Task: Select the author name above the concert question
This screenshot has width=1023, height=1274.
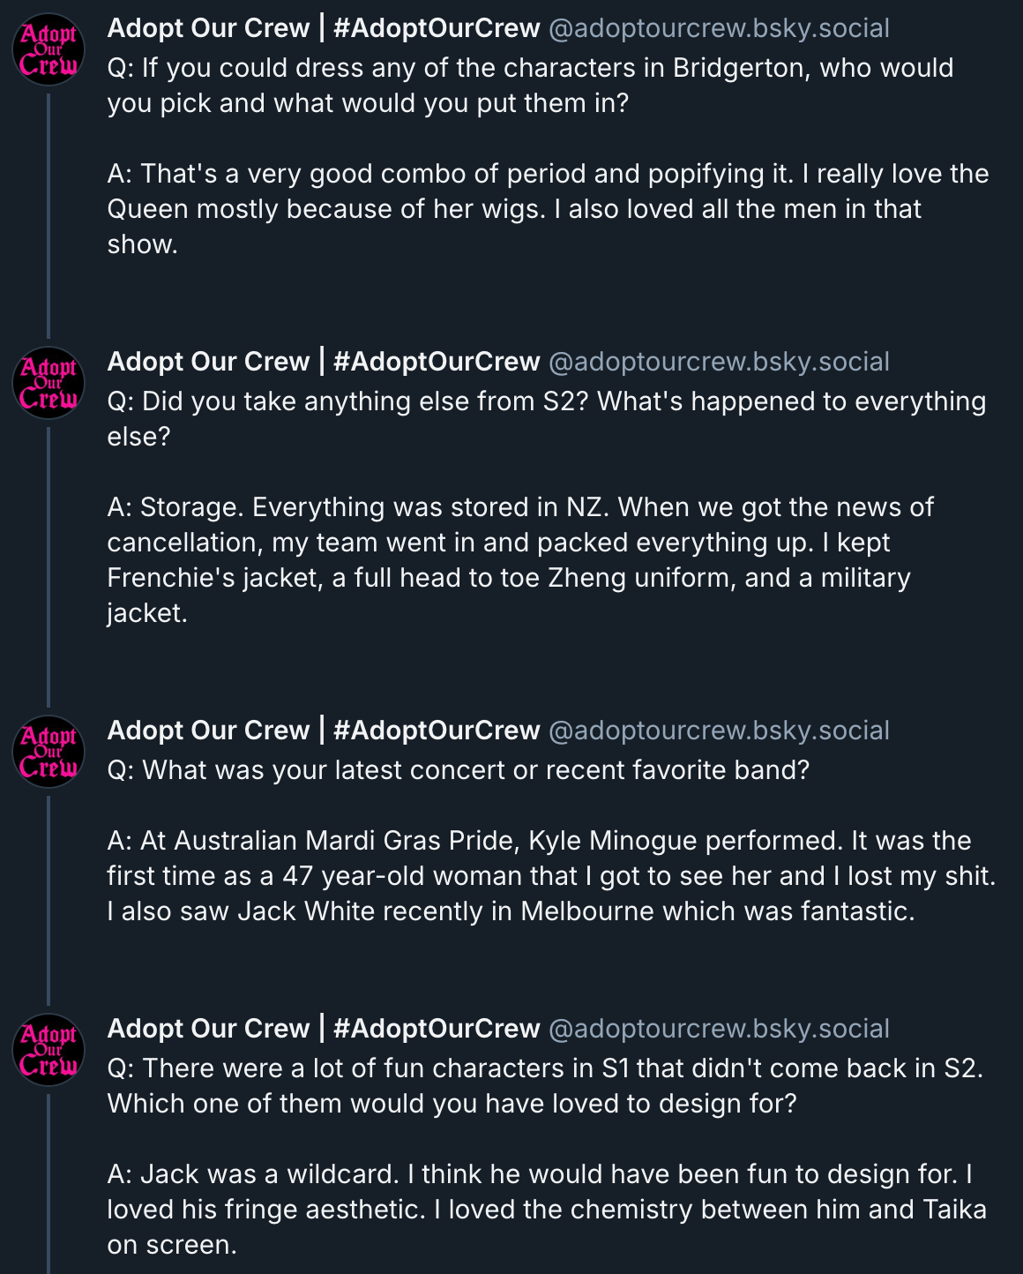Action: 323,731
